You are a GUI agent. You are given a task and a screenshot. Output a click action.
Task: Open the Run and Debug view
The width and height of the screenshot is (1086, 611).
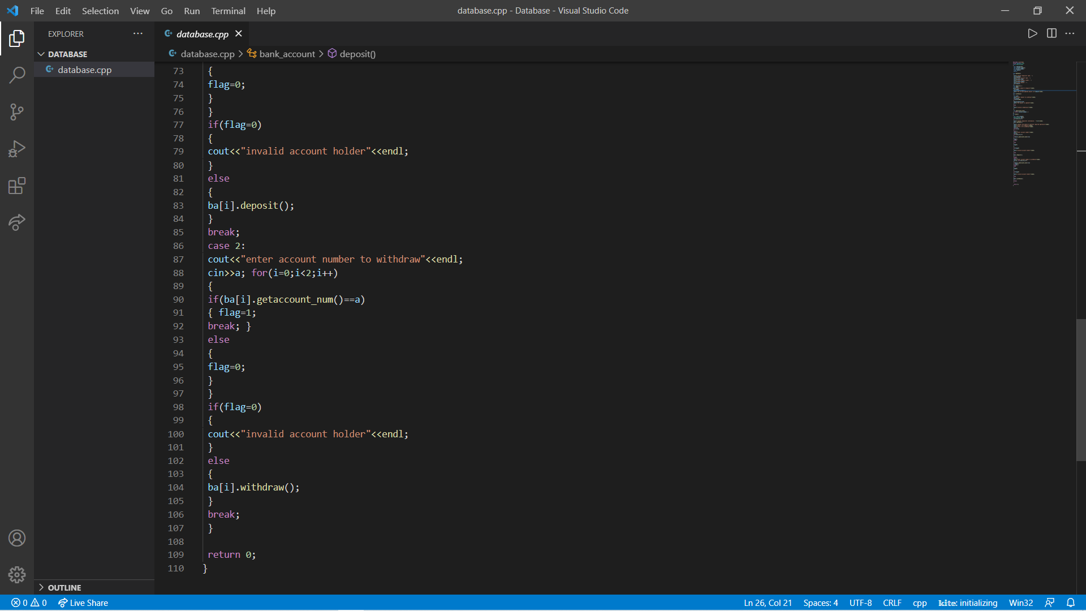(17, 149)
